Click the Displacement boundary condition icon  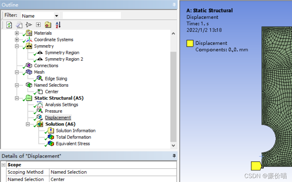pyautogui.click(x=40, y=117)
